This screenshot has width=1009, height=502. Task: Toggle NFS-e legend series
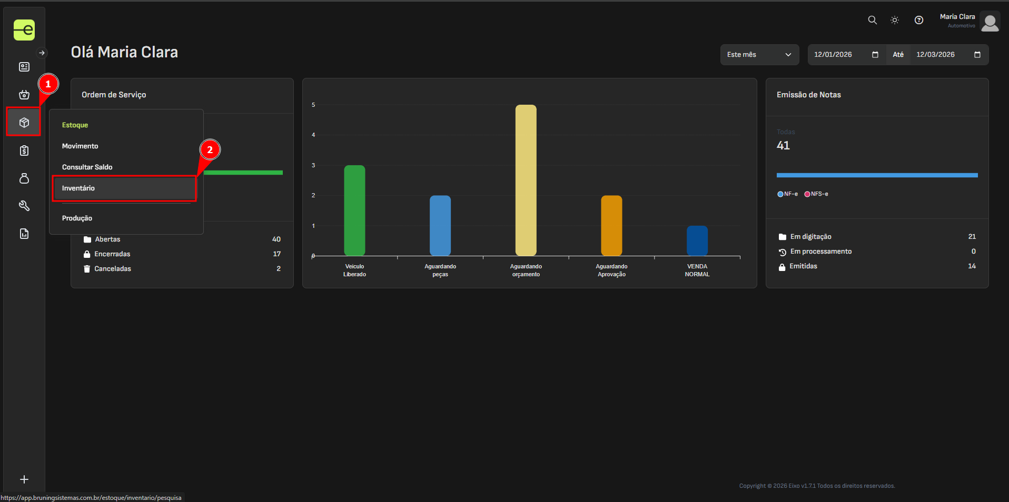point(816,194)
